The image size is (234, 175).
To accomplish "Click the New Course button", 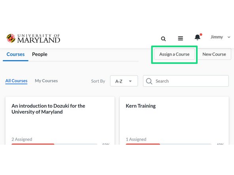I will pyautogui.click(x=214, y=54).
